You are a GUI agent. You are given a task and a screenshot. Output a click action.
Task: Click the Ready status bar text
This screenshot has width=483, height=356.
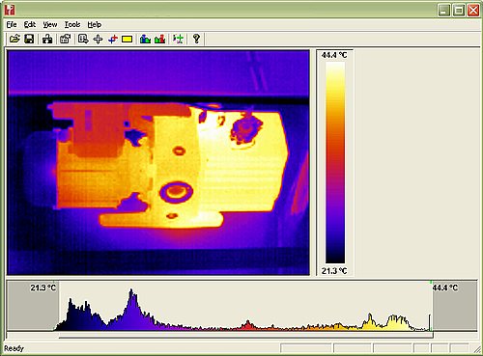pos(14,348)
